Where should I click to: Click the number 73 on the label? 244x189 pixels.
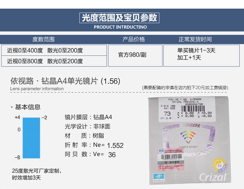167,114
